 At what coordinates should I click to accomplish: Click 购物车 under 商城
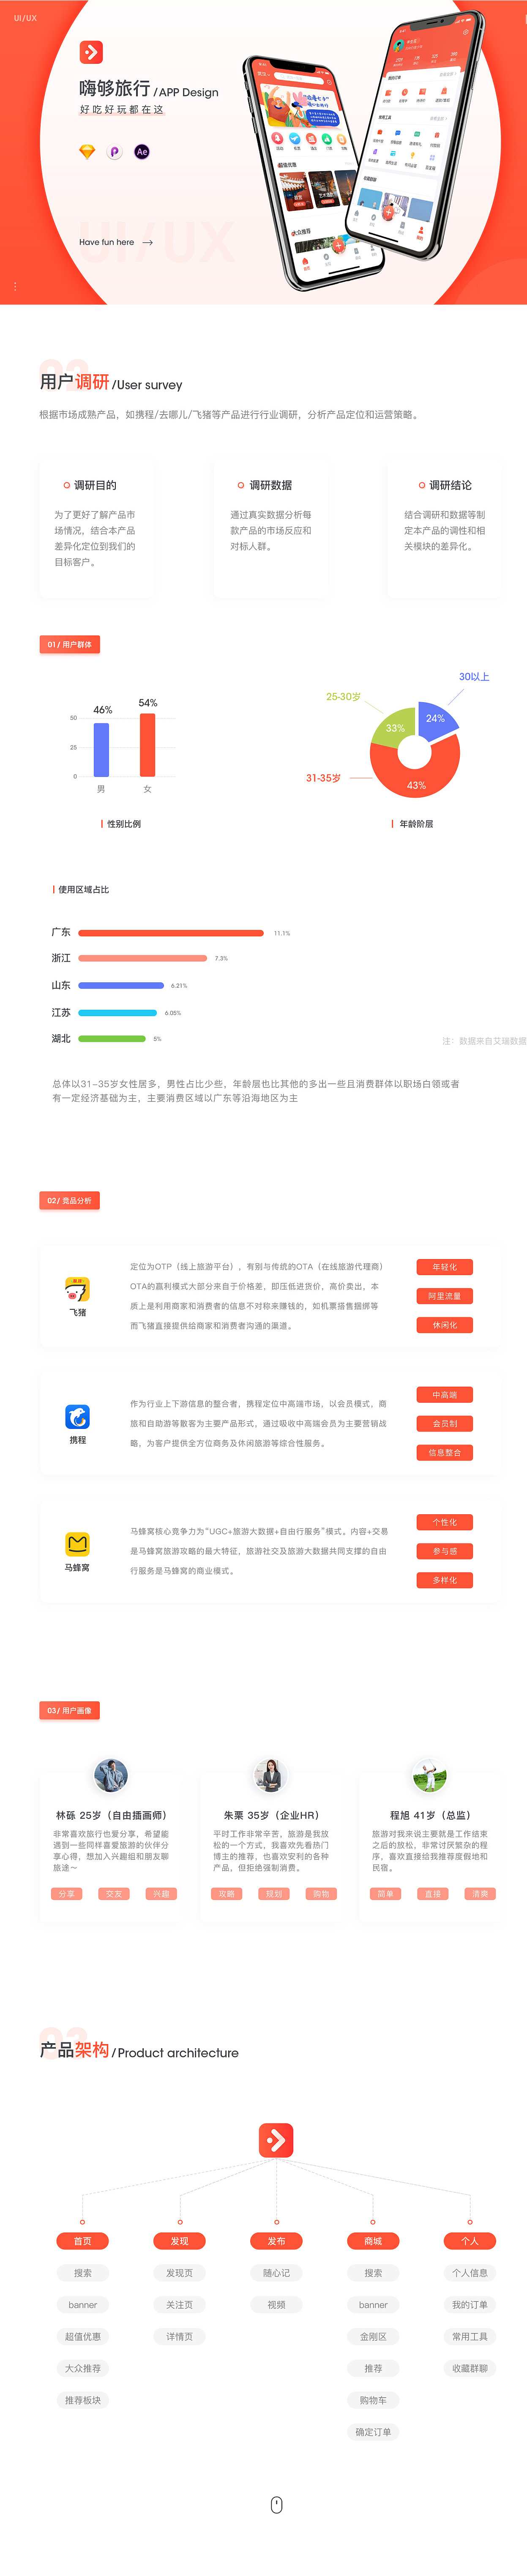pyautogui.click(x=373, y=2400)
